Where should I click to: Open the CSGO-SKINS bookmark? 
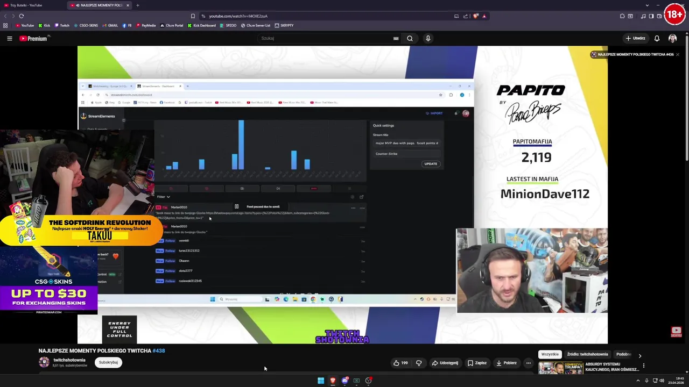(86, 25)
